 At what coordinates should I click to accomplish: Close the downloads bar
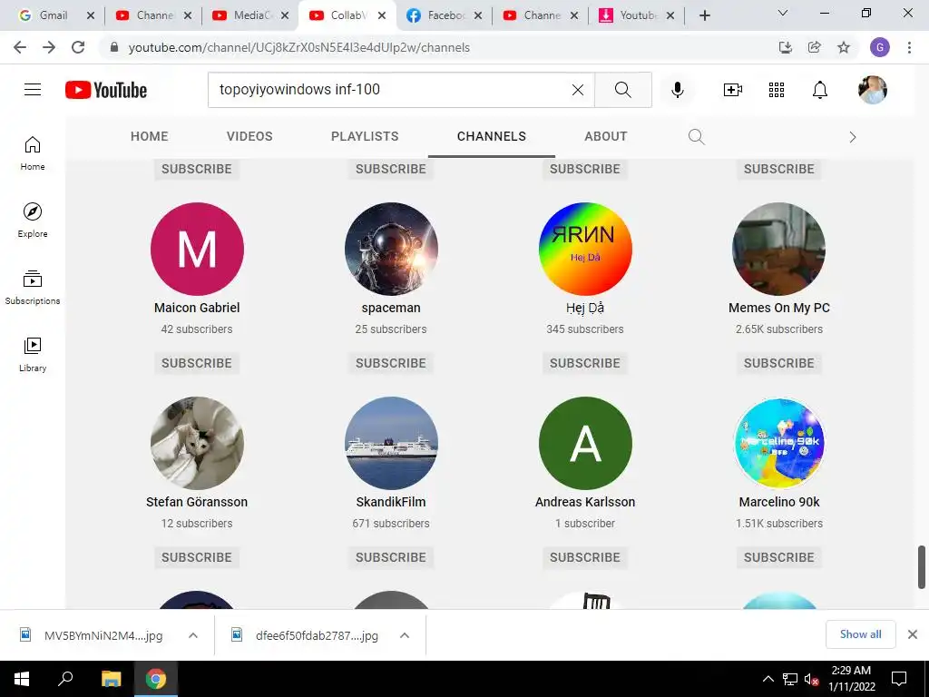tap(913, 634)
